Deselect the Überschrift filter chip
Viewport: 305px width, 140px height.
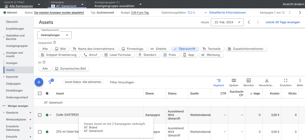(185, 49)
